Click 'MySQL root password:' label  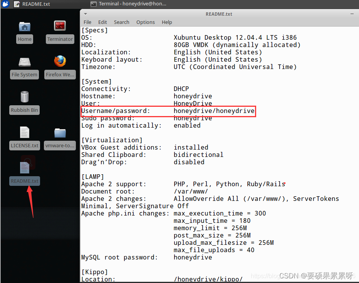(119, 258)
